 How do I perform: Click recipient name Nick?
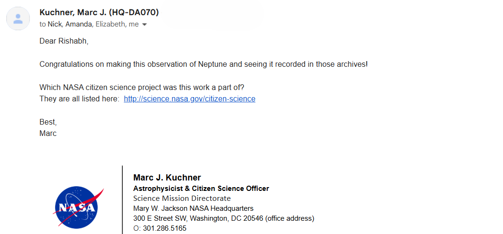coord(55,24)
